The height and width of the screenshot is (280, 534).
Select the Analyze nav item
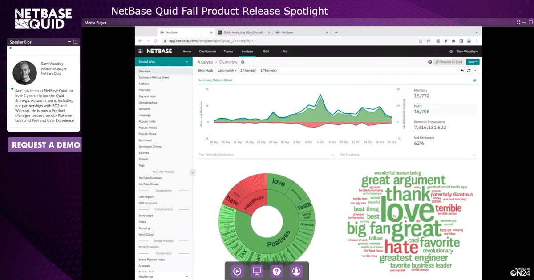click(x=247, y=51)
